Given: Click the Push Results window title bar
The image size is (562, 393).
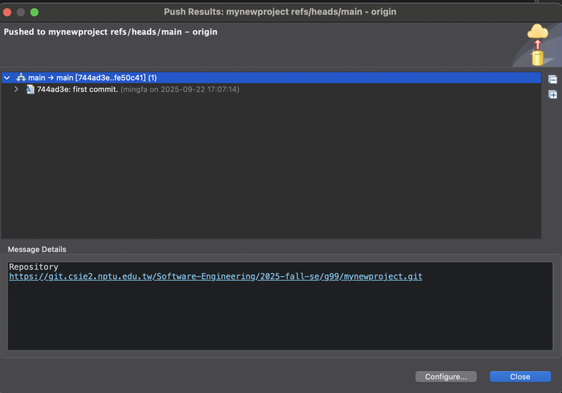Looking at the screenshot, I should 280,12.
